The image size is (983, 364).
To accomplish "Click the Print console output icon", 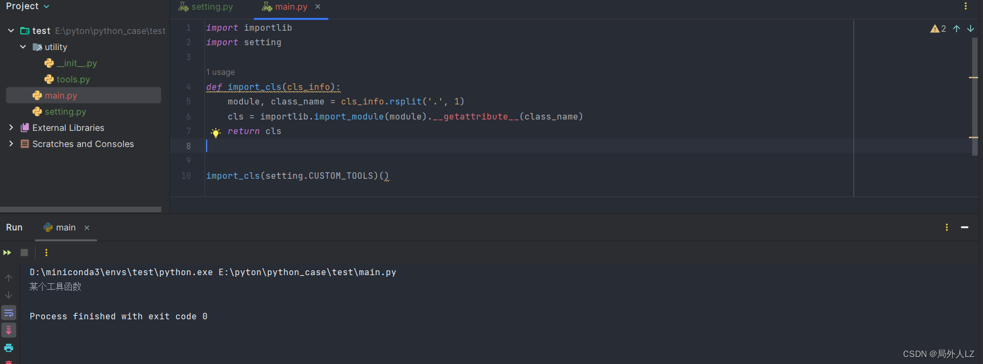I will (x=9, y=348).
